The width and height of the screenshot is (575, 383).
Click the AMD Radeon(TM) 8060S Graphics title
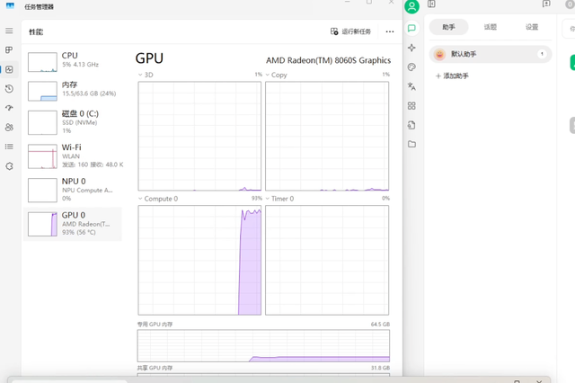pos(328,60)
